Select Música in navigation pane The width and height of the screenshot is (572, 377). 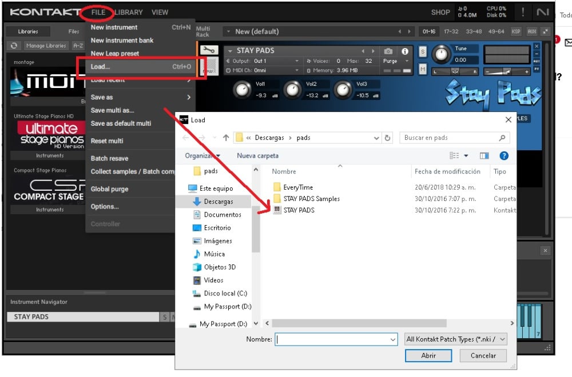point(214,254)
